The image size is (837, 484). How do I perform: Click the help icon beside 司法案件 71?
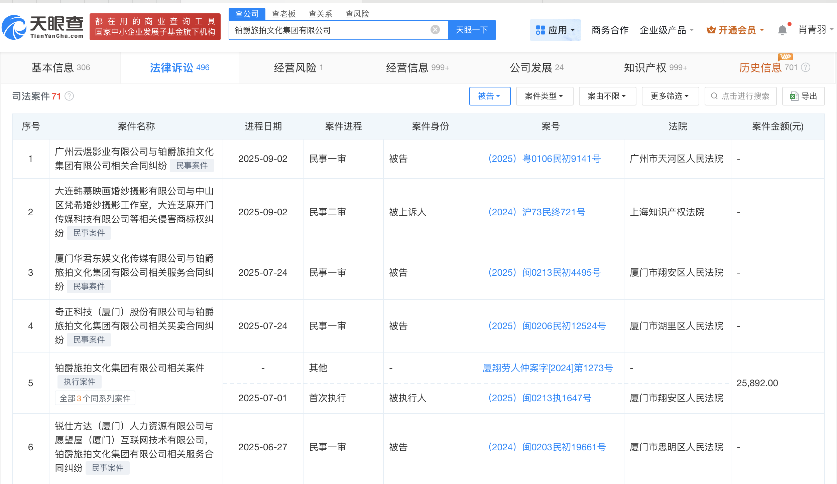pos(69,96)
